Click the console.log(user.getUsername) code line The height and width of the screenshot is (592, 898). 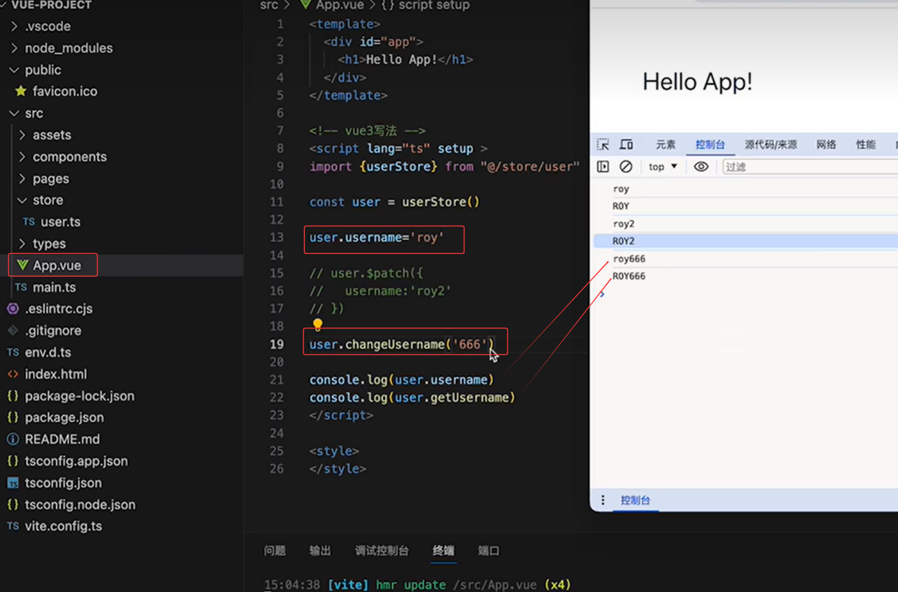(412, 398)
